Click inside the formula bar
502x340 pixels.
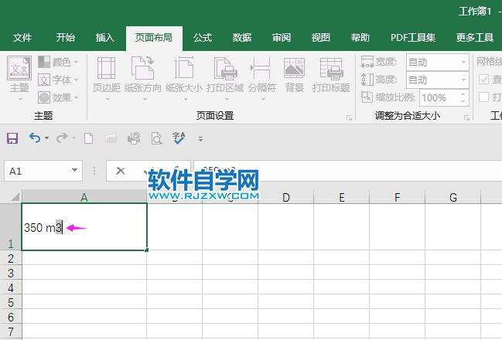pos(347,171)
